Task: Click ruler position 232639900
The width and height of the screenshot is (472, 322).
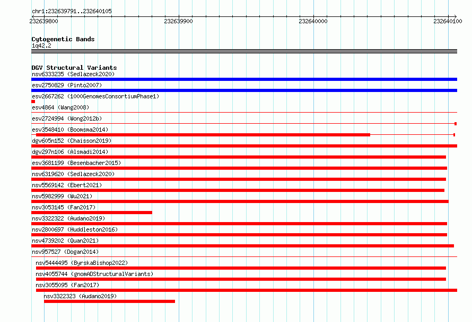Action: (x=179, y=21)
